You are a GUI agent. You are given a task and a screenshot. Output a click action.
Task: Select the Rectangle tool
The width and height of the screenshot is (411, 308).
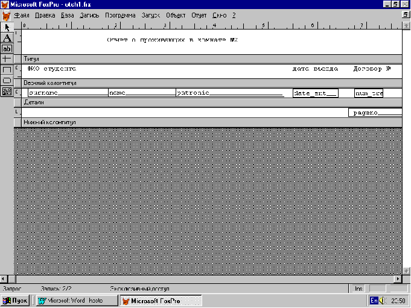coord(7,70)
